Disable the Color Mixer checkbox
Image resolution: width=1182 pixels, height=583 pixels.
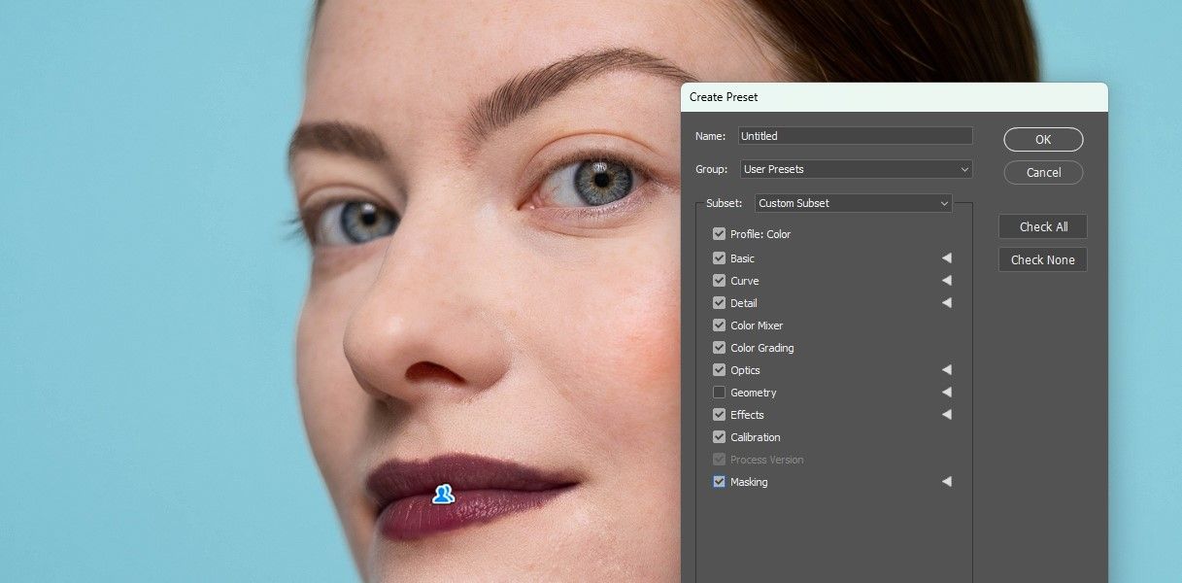(719, 326)
